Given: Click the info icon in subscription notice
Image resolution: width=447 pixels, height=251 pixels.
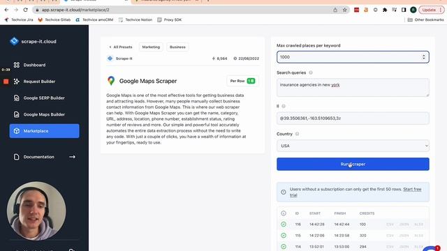Looking at the screenshot, I should pyautogui.click(x=284, y=192).
